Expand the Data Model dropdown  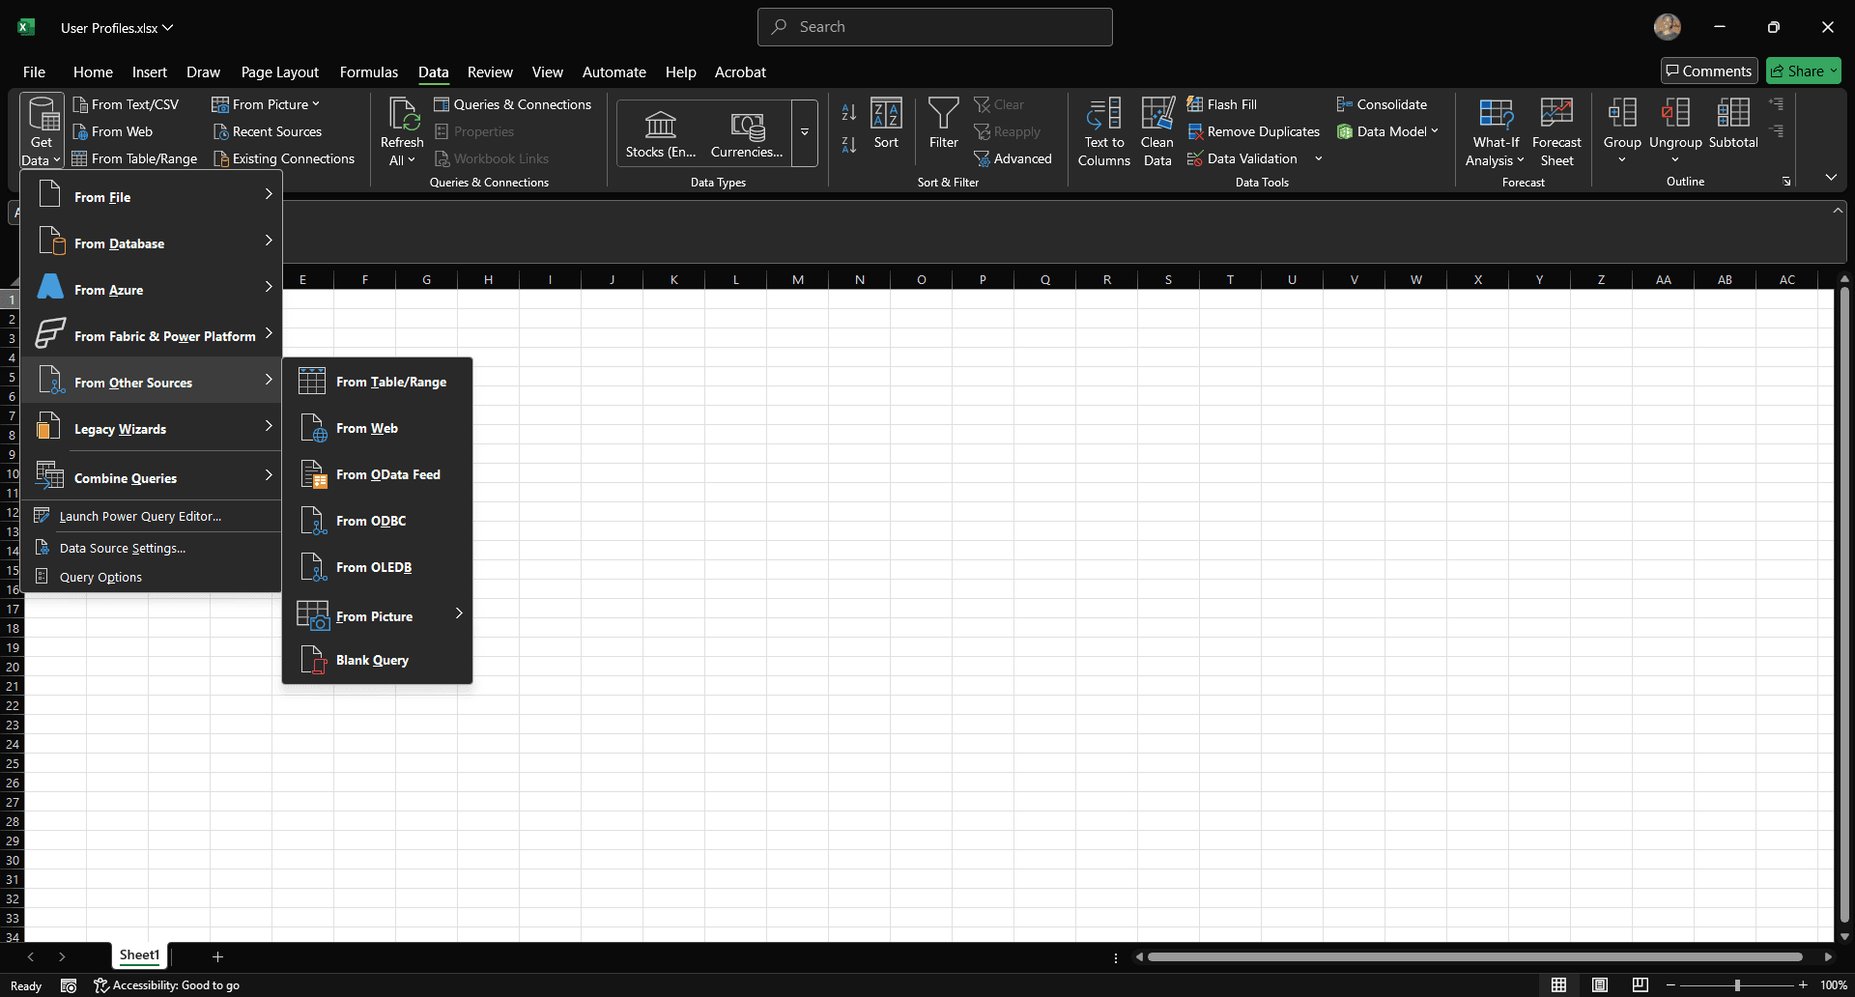pyautogui.click(x=1435, y=131)
